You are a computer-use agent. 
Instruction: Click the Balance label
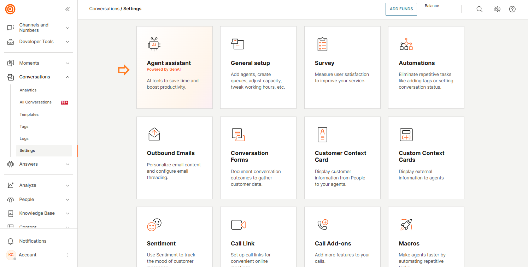(432, 6)
